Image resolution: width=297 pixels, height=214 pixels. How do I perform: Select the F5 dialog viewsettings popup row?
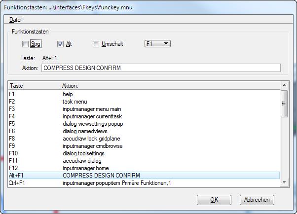pos(144,124)
